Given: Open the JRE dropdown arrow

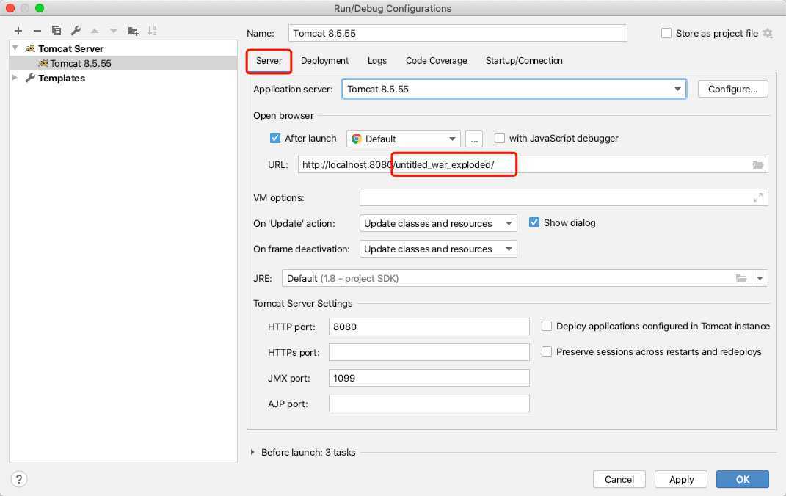Looking at the screenshot, I should (760, 279).
